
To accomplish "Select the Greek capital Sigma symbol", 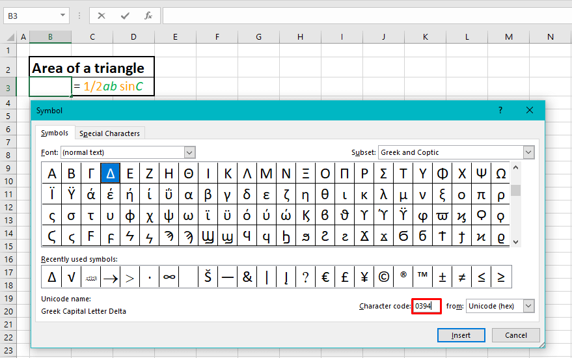I will 383,173.
